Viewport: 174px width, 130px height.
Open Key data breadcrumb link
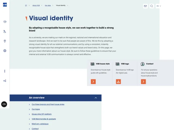48,5
